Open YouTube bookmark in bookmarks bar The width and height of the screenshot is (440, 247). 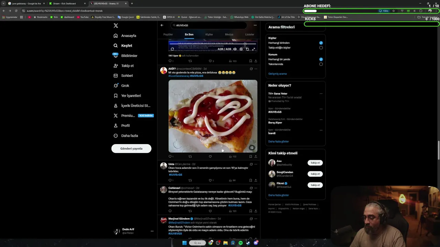83,17
